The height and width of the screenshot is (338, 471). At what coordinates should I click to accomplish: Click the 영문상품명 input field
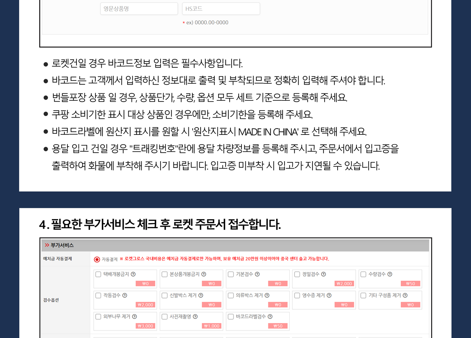(139, 9)
